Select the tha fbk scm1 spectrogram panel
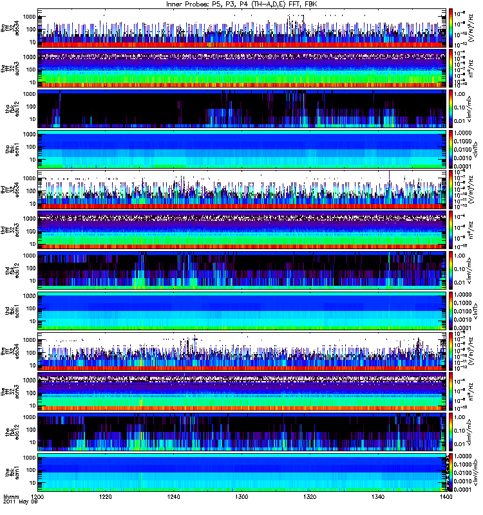This screenshot has height=515, width=483. click(x=242, y=149)
